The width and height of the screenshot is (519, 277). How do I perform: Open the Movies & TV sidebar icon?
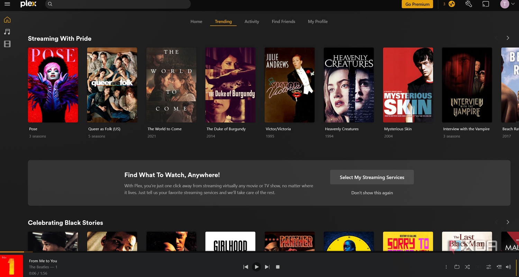[x=7, y=44]
